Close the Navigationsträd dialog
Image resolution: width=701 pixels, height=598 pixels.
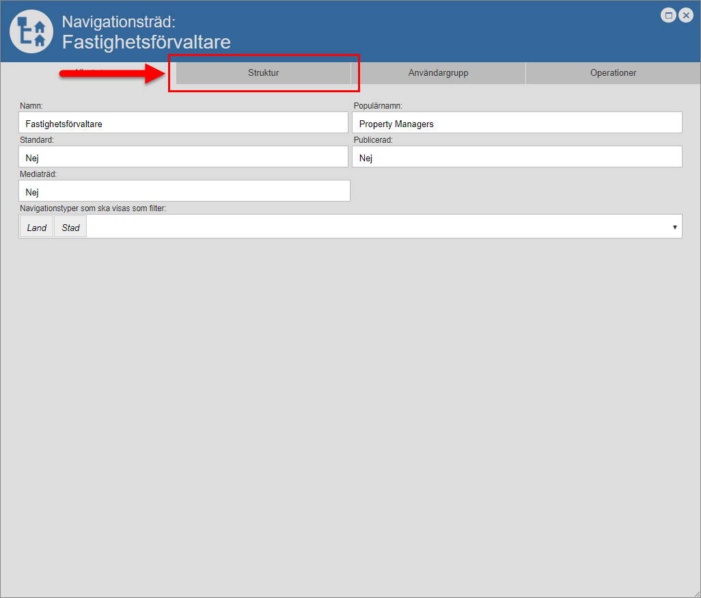(685, 16)
